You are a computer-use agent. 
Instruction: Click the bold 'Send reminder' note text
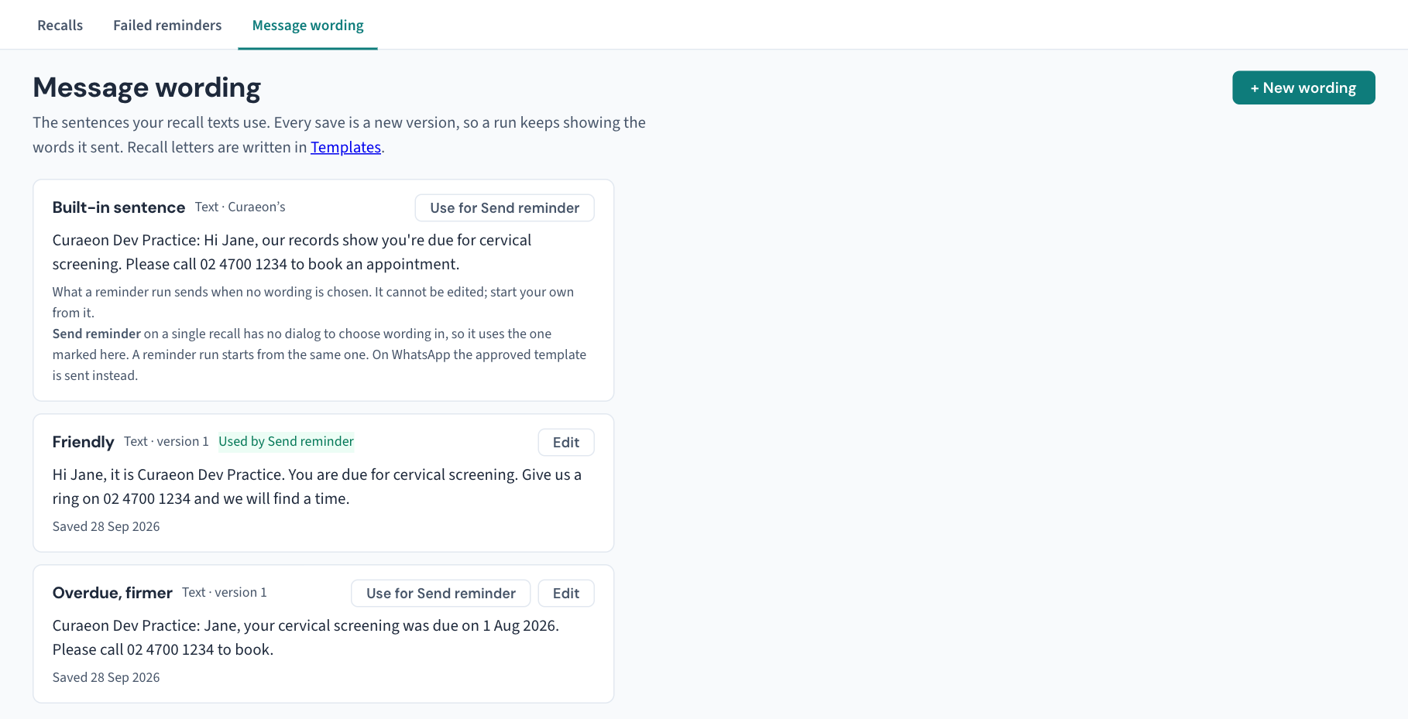pos(97,334)
